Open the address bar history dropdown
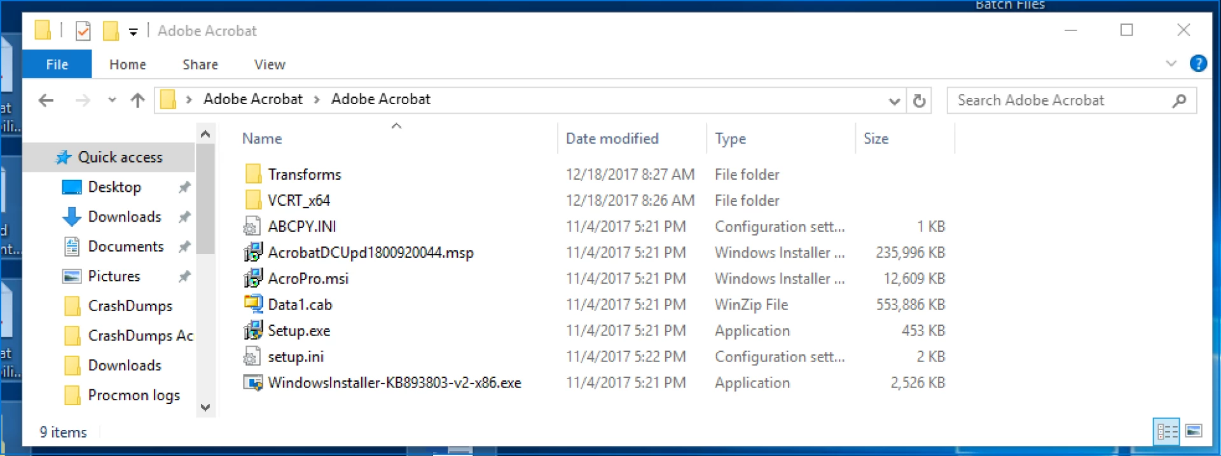The width and height of the screenshot is (1221, 456). (894, 101)
